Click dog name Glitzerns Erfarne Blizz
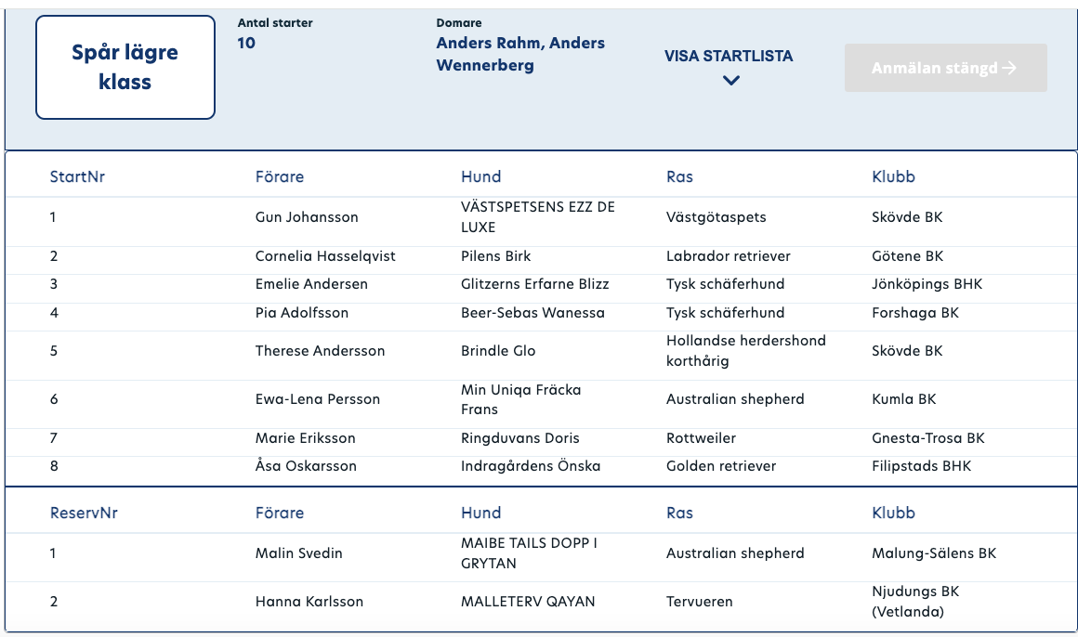1078x637 pixels. (x=535, y=284)
